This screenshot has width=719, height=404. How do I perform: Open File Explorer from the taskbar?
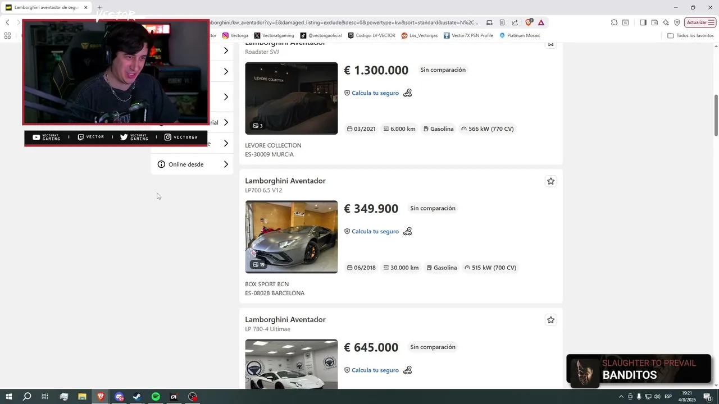(82, 397)
